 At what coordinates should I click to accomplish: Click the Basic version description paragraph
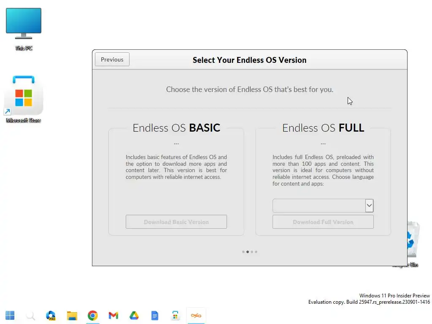pyautogui.click(x=176, y=167)
